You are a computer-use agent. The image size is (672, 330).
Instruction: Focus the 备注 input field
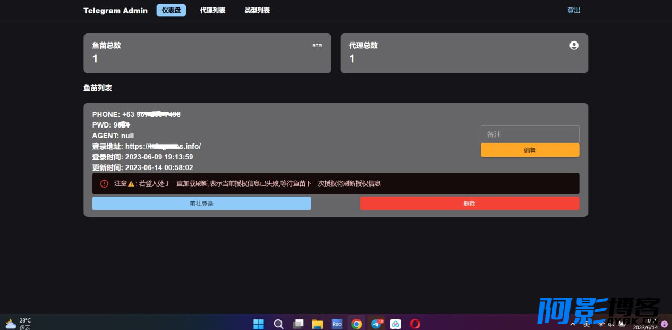530,134
